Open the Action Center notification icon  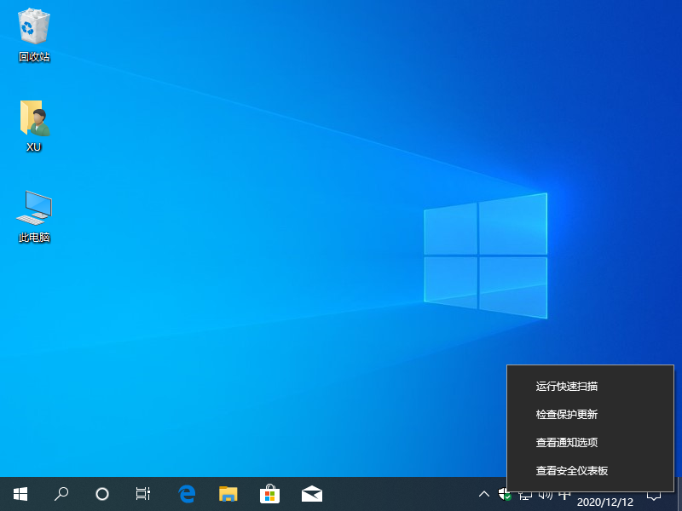655,494
